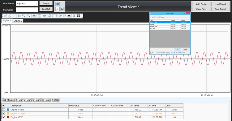Open the User Name dropdown
This screenshot has width=232, height=121.
tap(36, 3)
